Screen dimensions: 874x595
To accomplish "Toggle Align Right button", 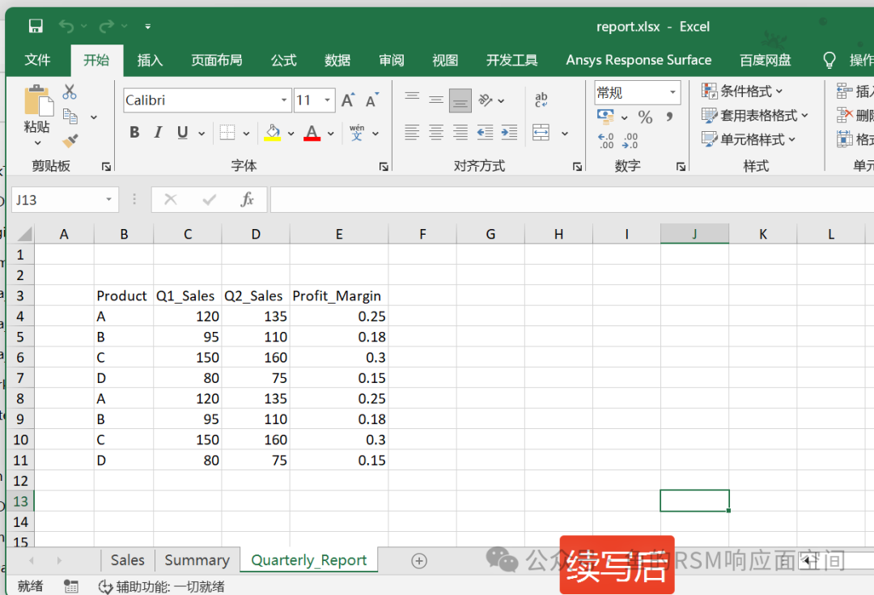I will point(460,132).
